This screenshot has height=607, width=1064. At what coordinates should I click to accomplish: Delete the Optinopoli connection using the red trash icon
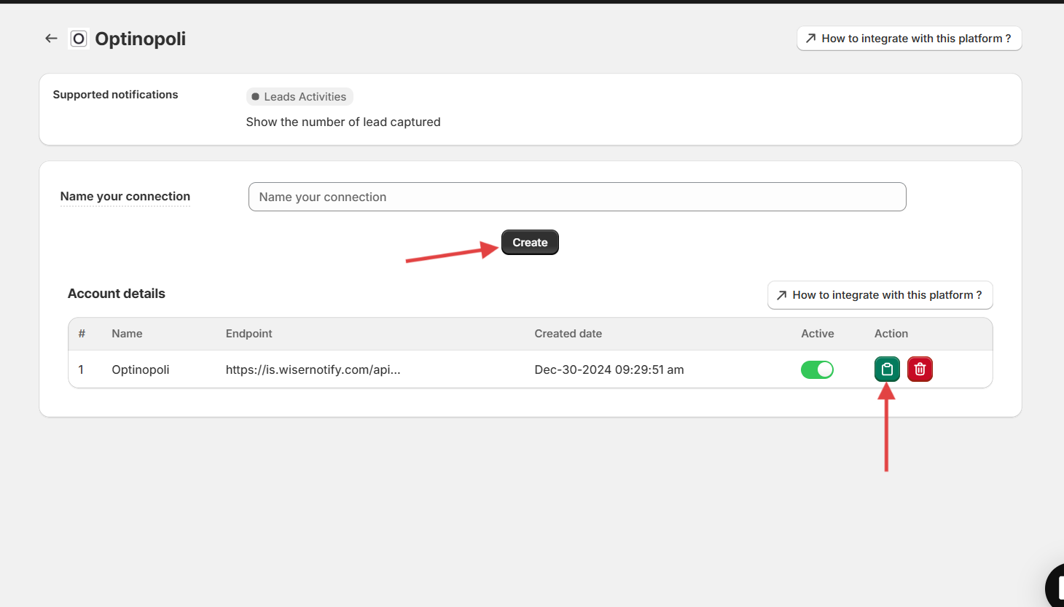point(920,369)
